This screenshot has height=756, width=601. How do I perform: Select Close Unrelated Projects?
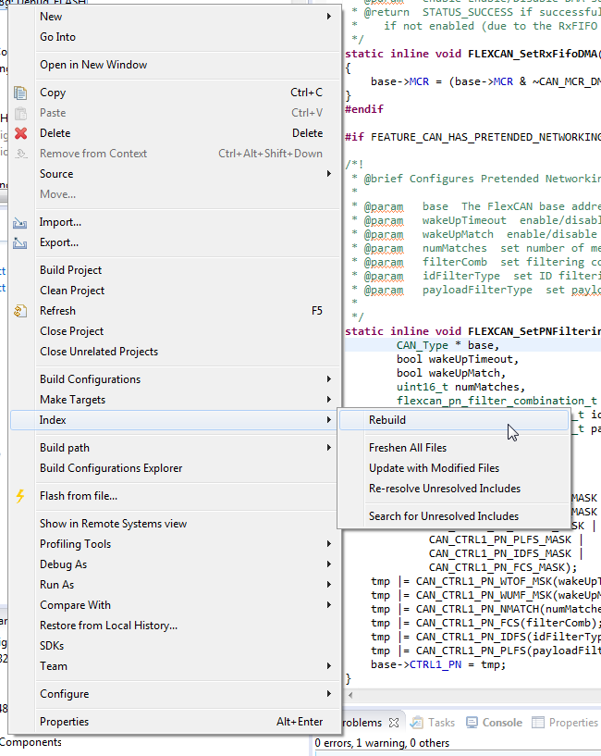(175, 352)
